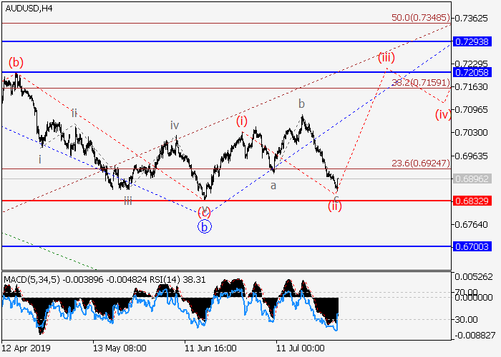Select the green iv wave label
Image resolution: width=501 pixels, height=357 pixels.
point(174,126)
